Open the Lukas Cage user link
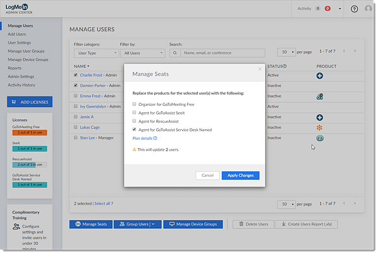This screenshot has width=378, height=254. (x=89, y=127)
